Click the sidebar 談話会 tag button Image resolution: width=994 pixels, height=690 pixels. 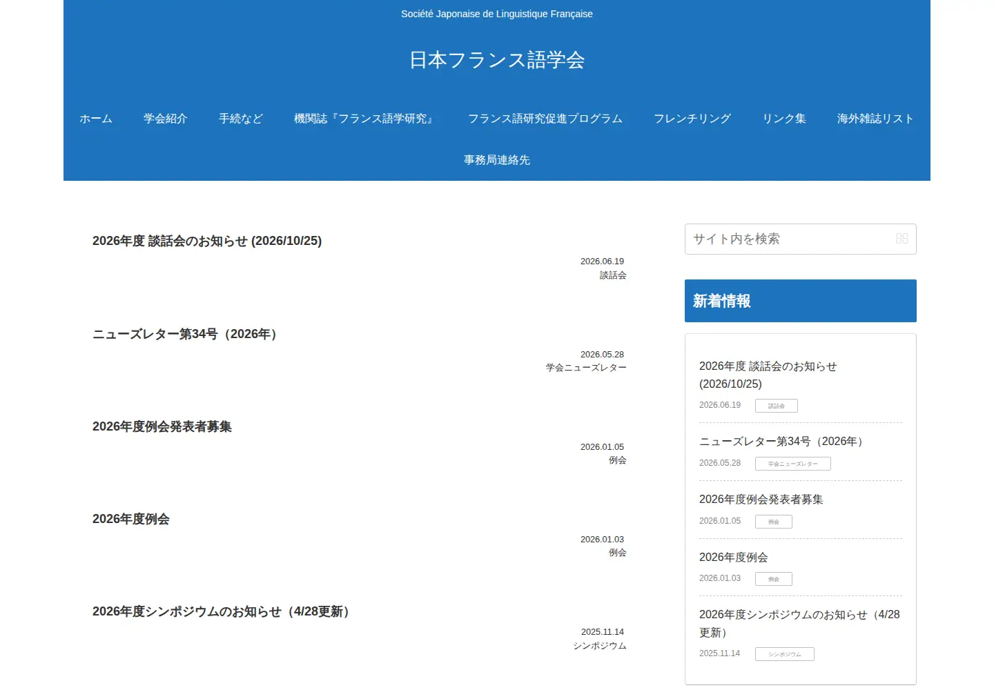click(x=777, y=406)
